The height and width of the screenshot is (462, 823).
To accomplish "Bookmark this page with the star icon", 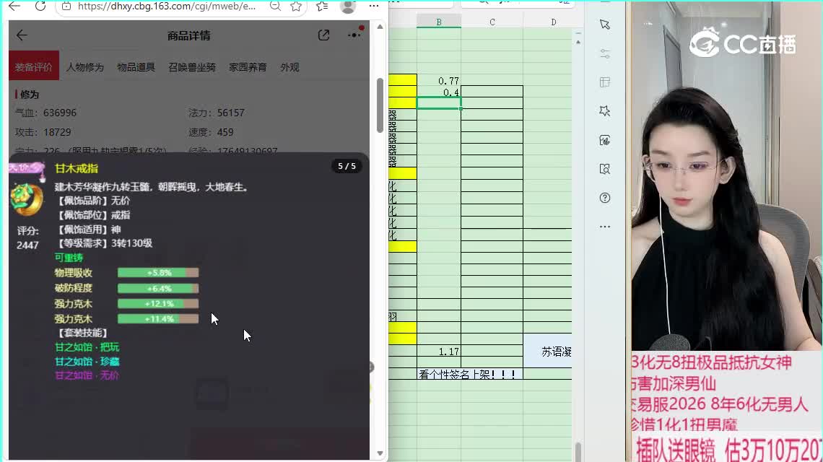I will click(296, 6).
